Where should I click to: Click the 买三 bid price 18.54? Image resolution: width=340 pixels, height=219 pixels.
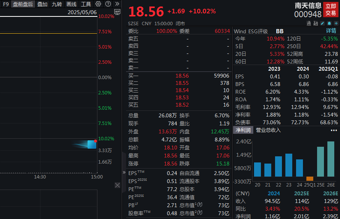[182, 90]
